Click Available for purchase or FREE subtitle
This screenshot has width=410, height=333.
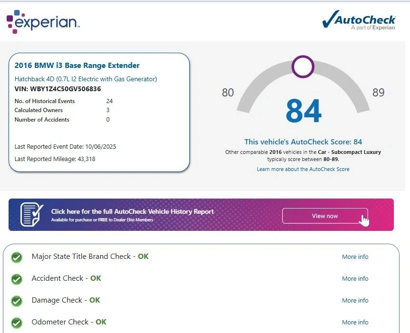(x=102, y=220)
